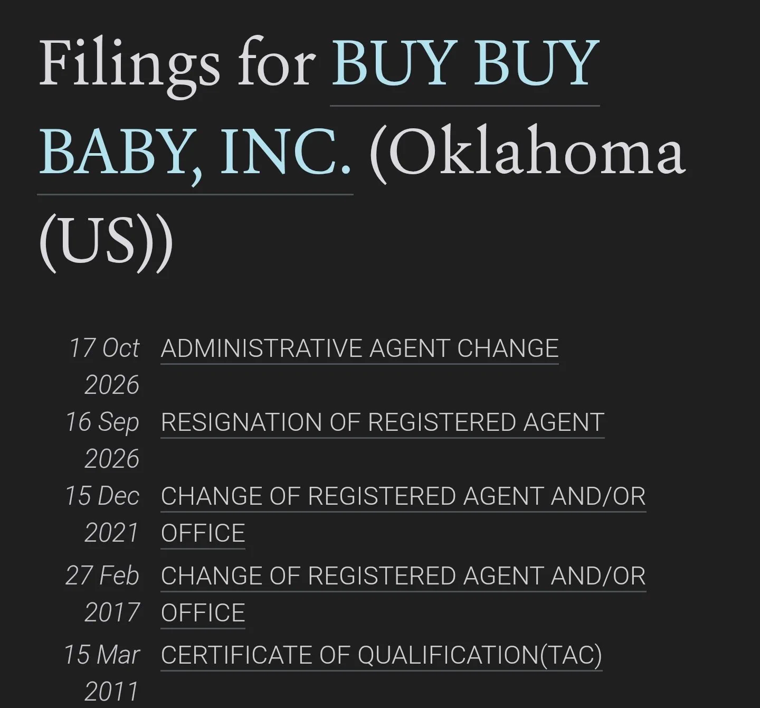Open the RESIGNATION OF REGISTERED AGENT filing
The image size is (760, 708).
[383, 422]
